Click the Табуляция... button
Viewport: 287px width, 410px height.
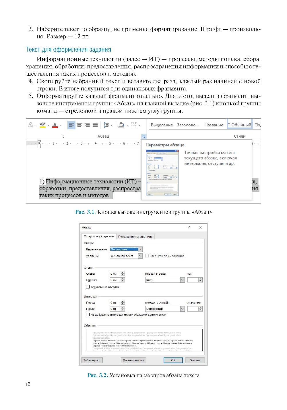92,360
